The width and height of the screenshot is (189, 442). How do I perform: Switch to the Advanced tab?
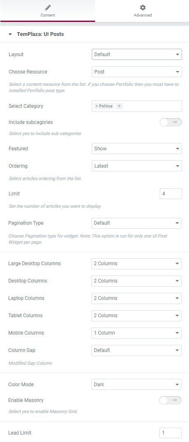point(142,11)
